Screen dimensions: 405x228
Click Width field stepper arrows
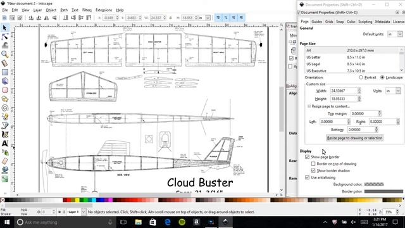[359, 91]
